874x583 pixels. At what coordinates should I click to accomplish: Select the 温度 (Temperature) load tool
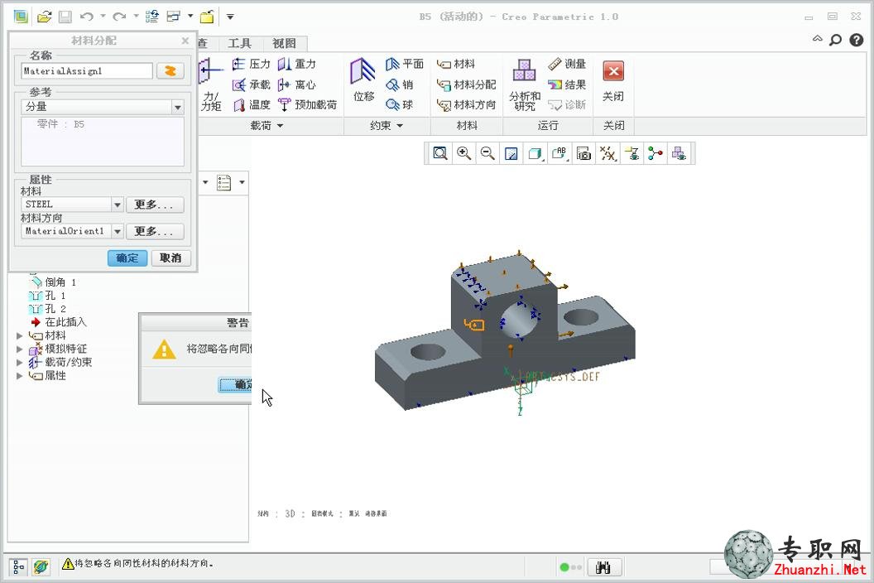252,105
